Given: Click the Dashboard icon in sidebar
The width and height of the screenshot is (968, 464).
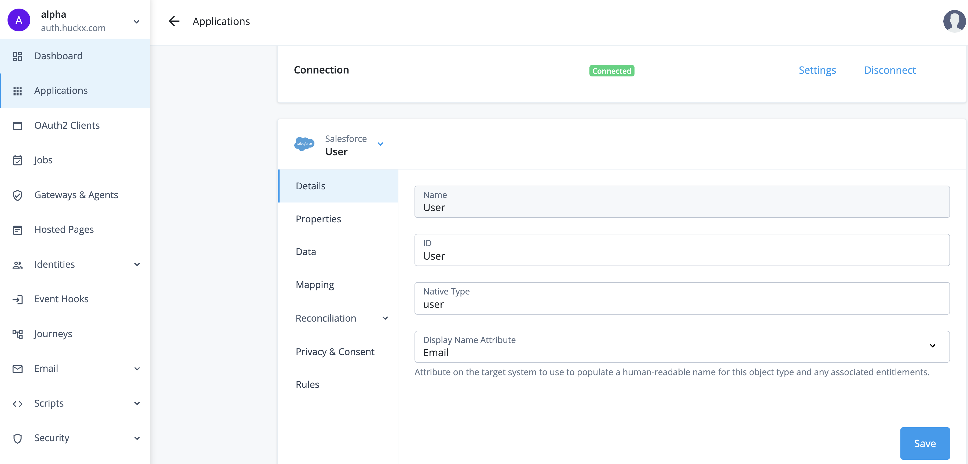Looking at the screenshot, I should click(x=17, y=56).
